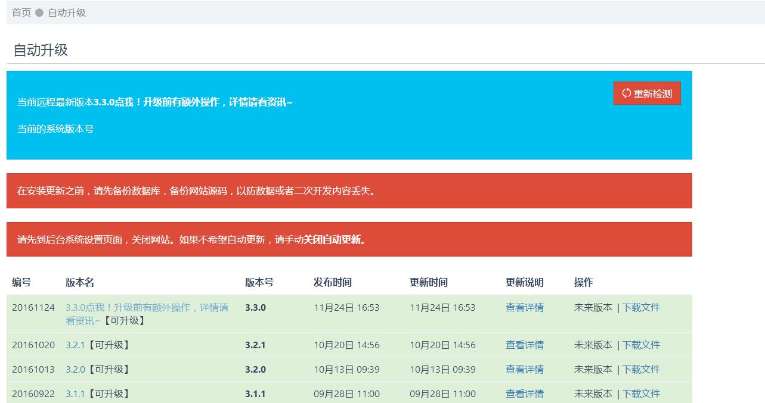Click 未来版本 label in the 3.2.1 row
Viewport: 765px width, 403px height.
[x=593, y=345]
